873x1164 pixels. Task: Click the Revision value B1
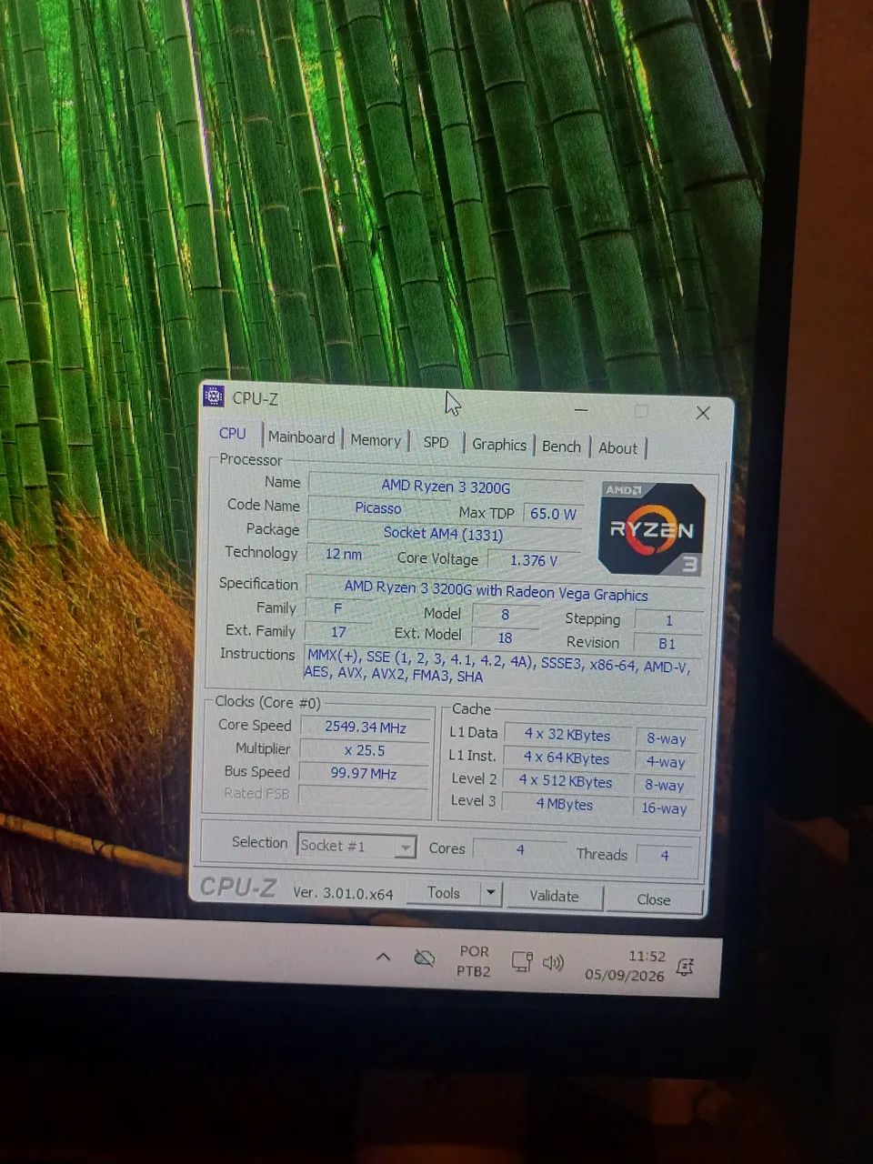[x=667, y=643]
